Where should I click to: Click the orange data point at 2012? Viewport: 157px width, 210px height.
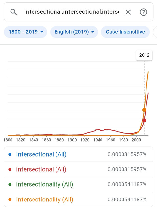[x=144, y=110]
